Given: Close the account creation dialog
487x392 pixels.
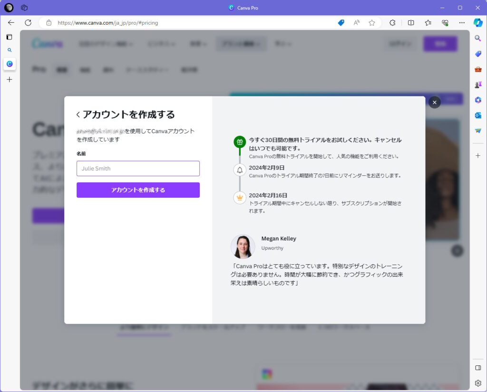Looking at the screenshot, I should pos(435,103).
